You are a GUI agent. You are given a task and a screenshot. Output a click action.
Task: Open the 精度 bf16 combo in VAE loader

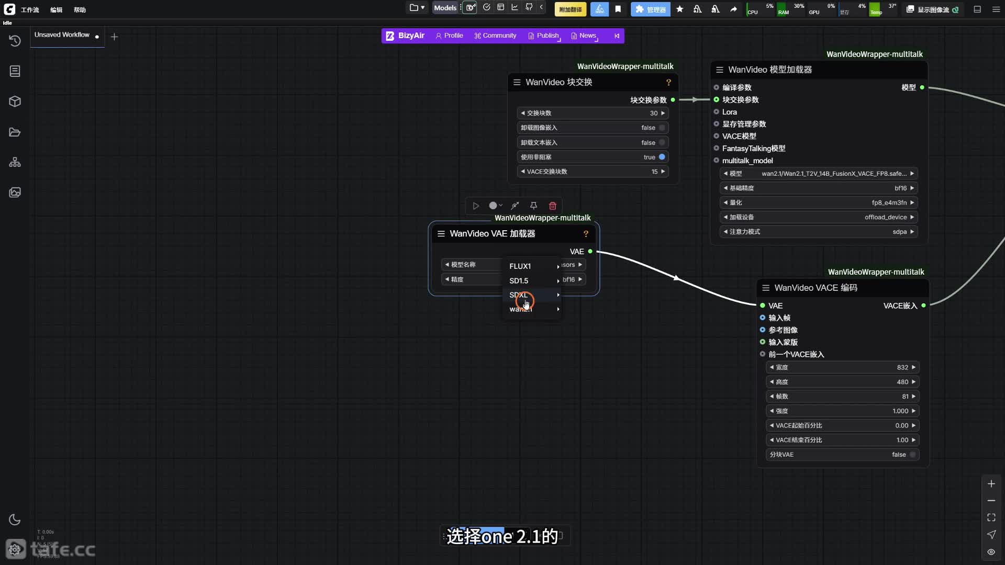coord(513,279)
